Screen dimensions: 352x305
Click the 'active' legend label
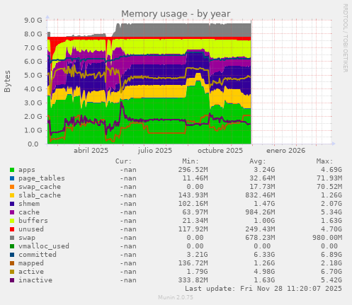[31, 272]
